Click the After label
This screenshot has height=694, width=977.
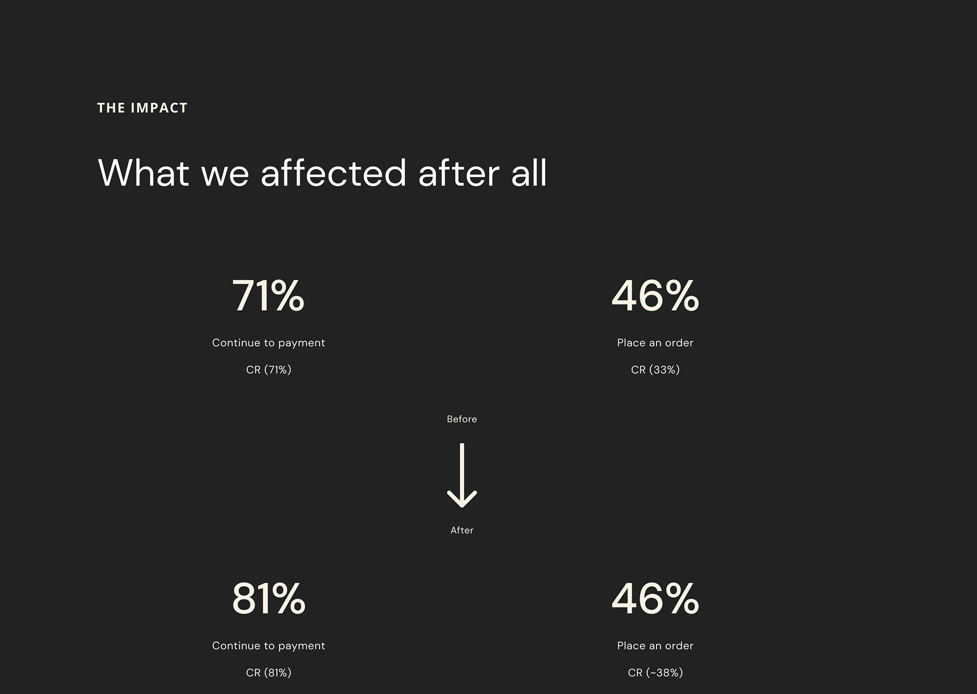pyautogui.click(x=462, y=530)
